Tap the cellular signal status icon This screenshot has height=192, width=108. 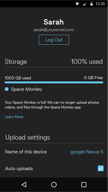[84, 4]
